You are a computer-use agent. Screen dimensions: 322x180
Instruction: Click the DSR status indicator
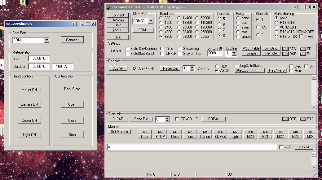click(285, 54)
